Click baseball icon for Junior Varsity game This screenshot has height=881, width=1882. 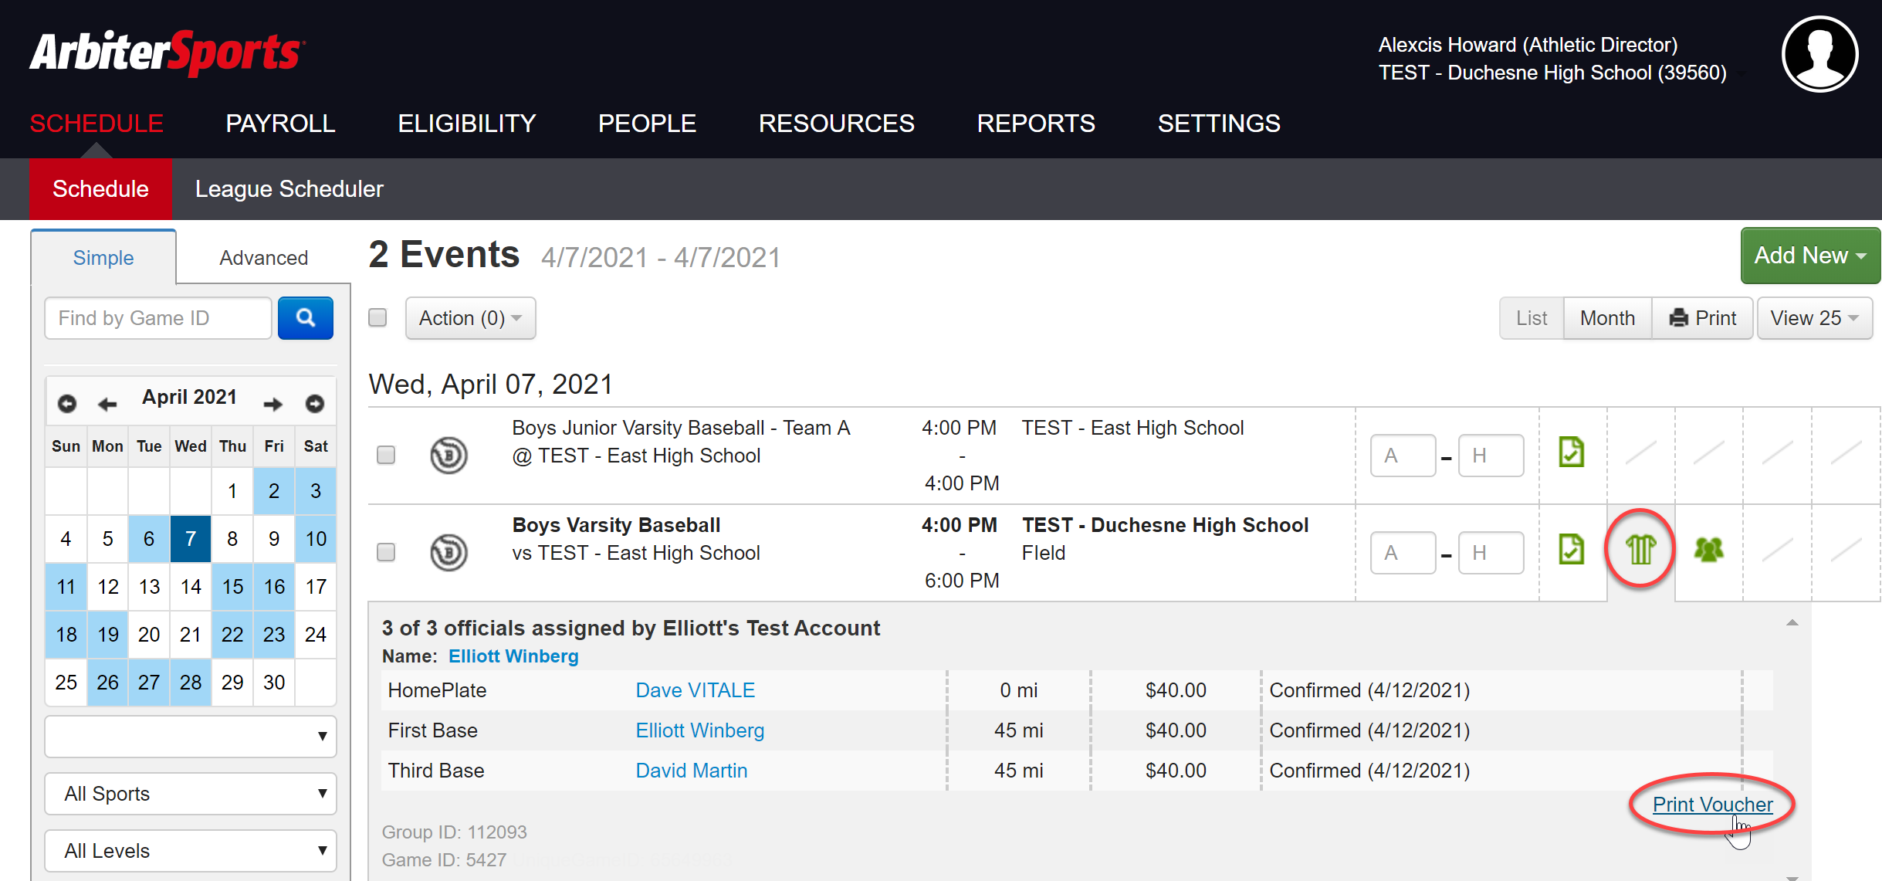448,455
